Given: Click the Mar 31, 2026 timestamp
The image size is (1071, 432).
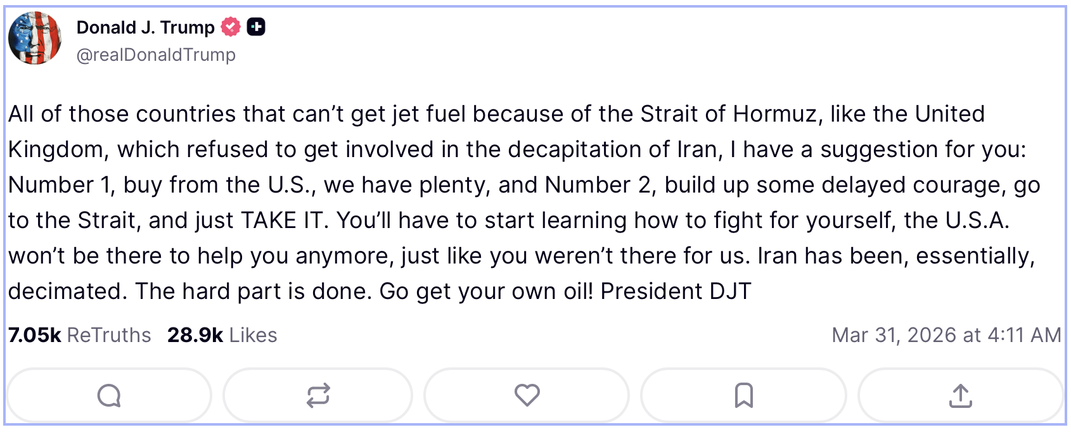Looking at the screenshot, I should pyautogui.click(x=946, y=335).
